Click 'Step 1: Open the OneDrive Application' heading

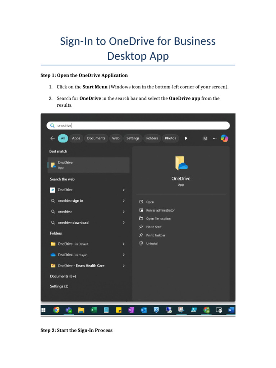click(84, 75)
